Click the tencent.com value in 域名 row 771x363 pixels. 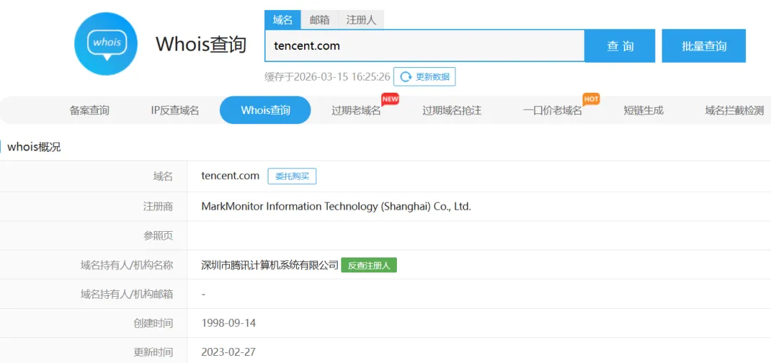coord(230,176)
